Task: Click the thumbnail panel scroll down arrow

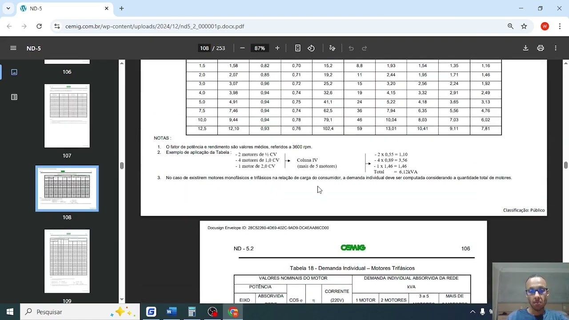Action: [x=122, y=300]
